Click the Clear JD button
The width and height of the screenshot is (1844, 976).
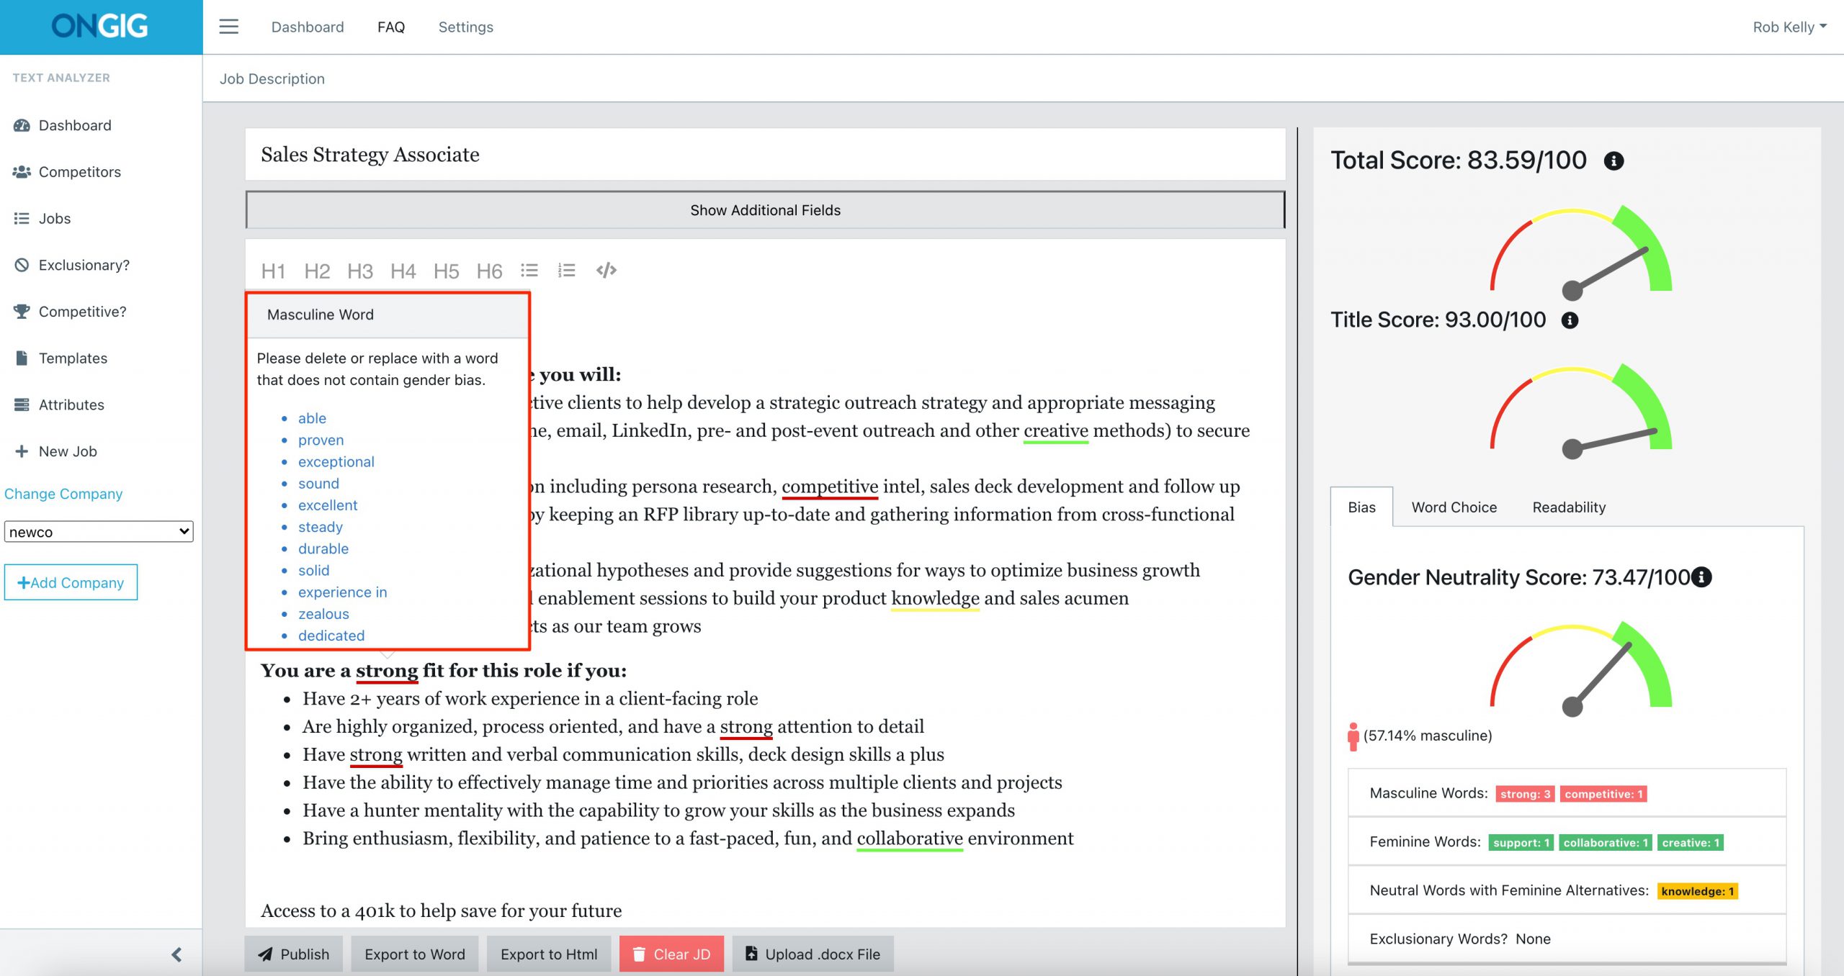pos(671,954)
